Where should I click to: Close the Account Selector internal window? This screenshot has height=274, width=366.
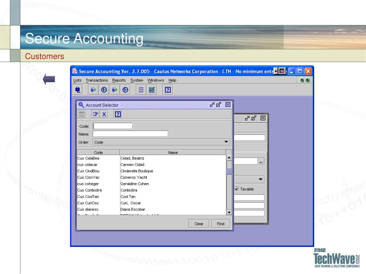228,105
